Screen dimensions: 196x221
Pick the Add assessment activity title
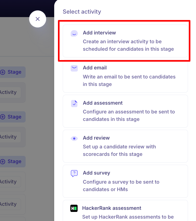103,103
